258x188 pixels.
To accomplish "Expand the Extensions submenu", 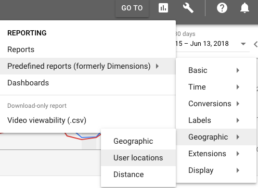I will pyautogui.click(x=216, y=154).
